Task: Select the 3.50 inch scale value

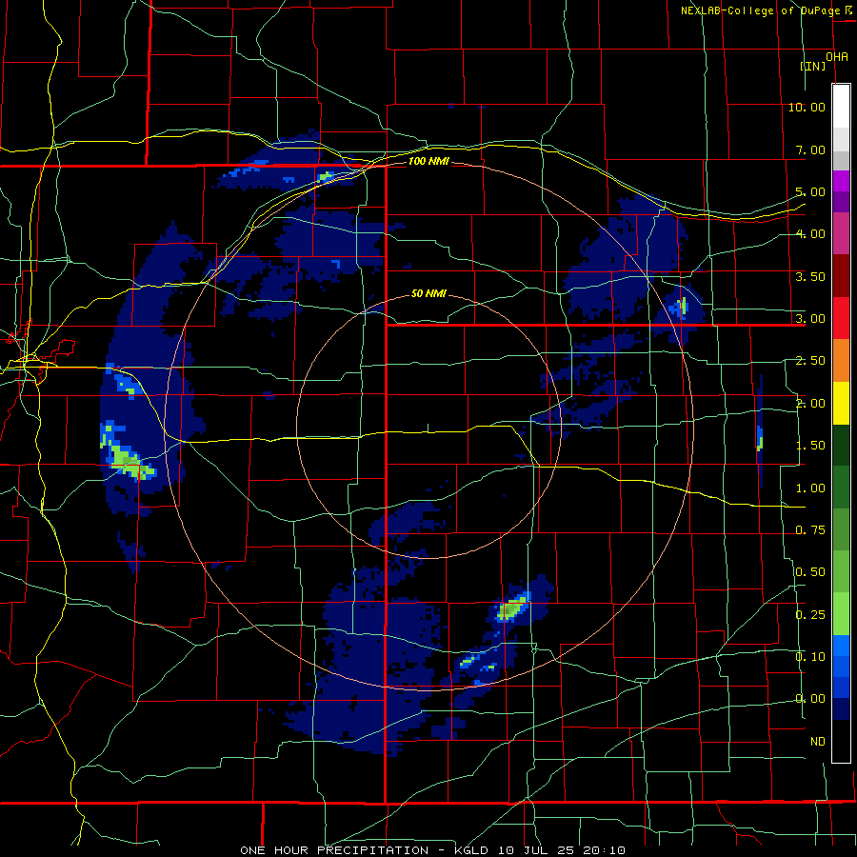Action: click(x=810, y=276)
